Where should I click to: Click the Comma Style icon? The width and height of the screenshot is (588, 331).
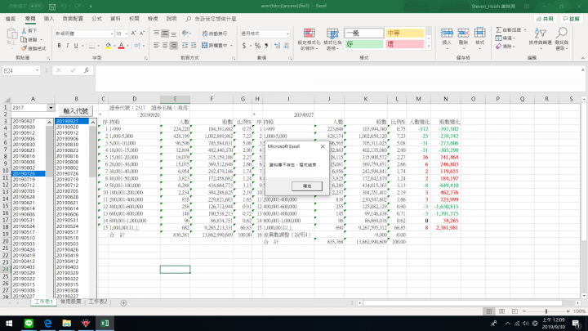[x=266, y=46]
